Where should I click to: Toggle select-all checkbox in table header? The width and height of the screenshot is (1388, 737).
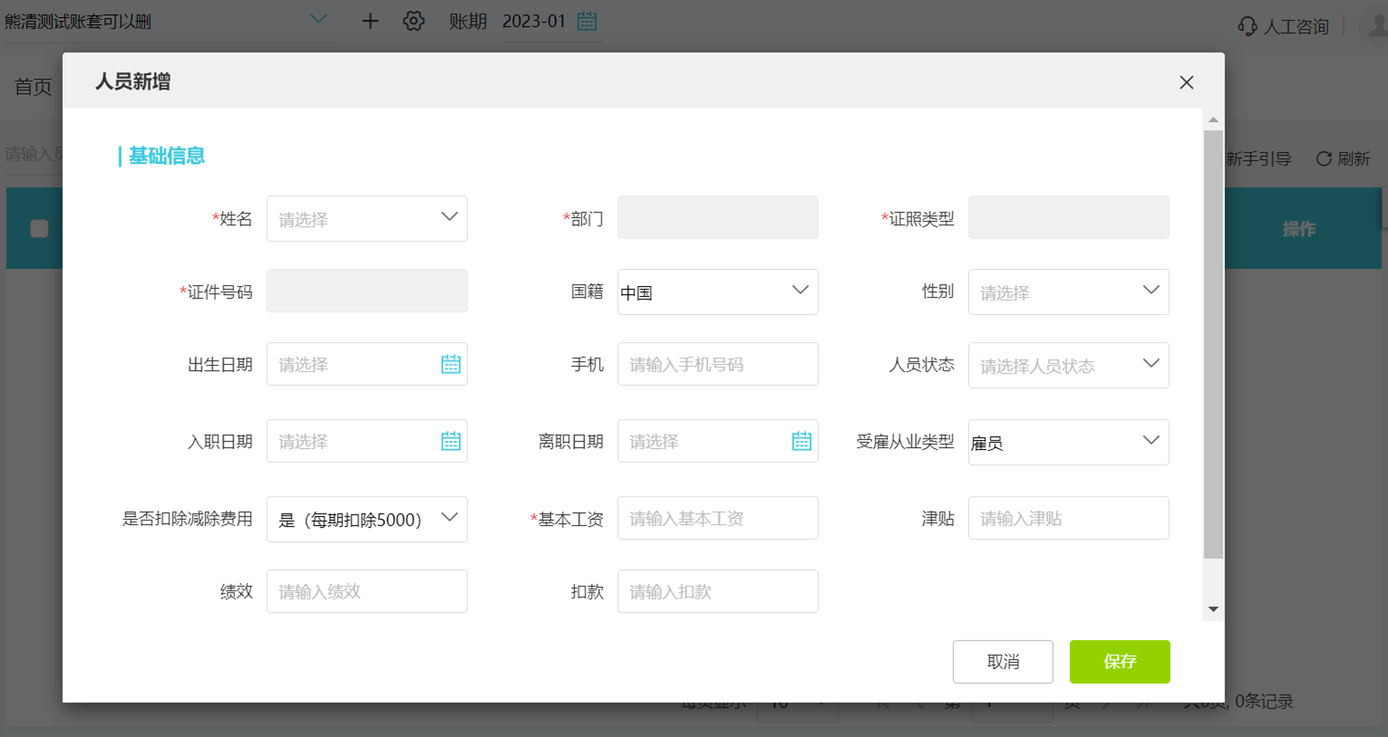pyautogui.click(x=39, y=229)
